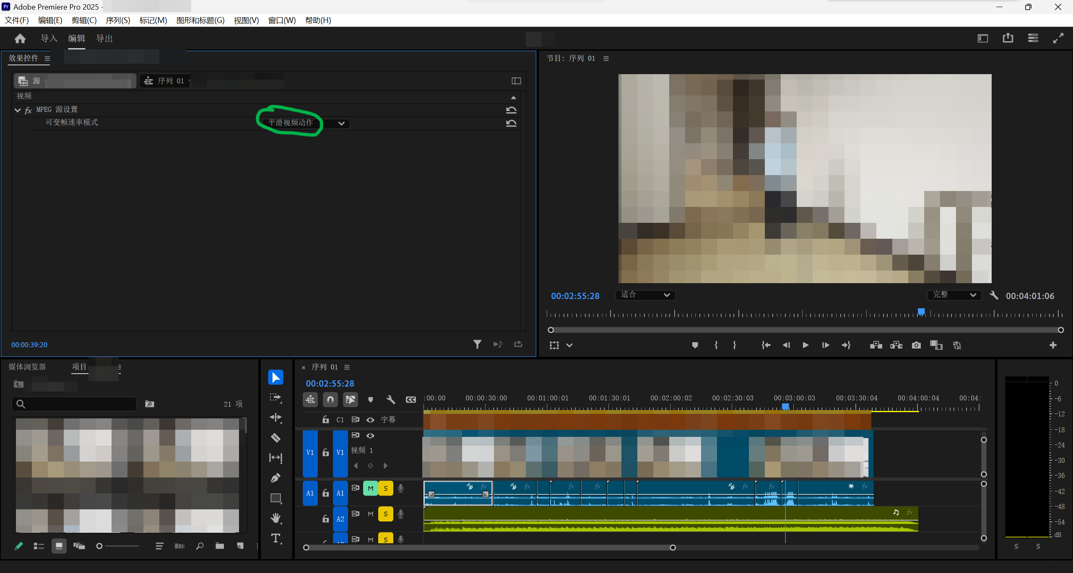Open the 序列(S) menu
The width and height of the screenshot is (1073, 573).
(x=118, y=20)
